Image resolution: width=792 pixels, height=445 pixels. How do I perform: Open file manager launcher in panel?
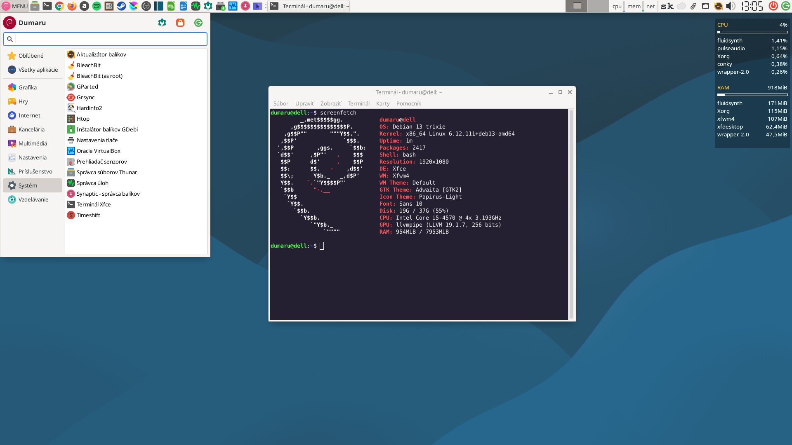click(35, 6)
